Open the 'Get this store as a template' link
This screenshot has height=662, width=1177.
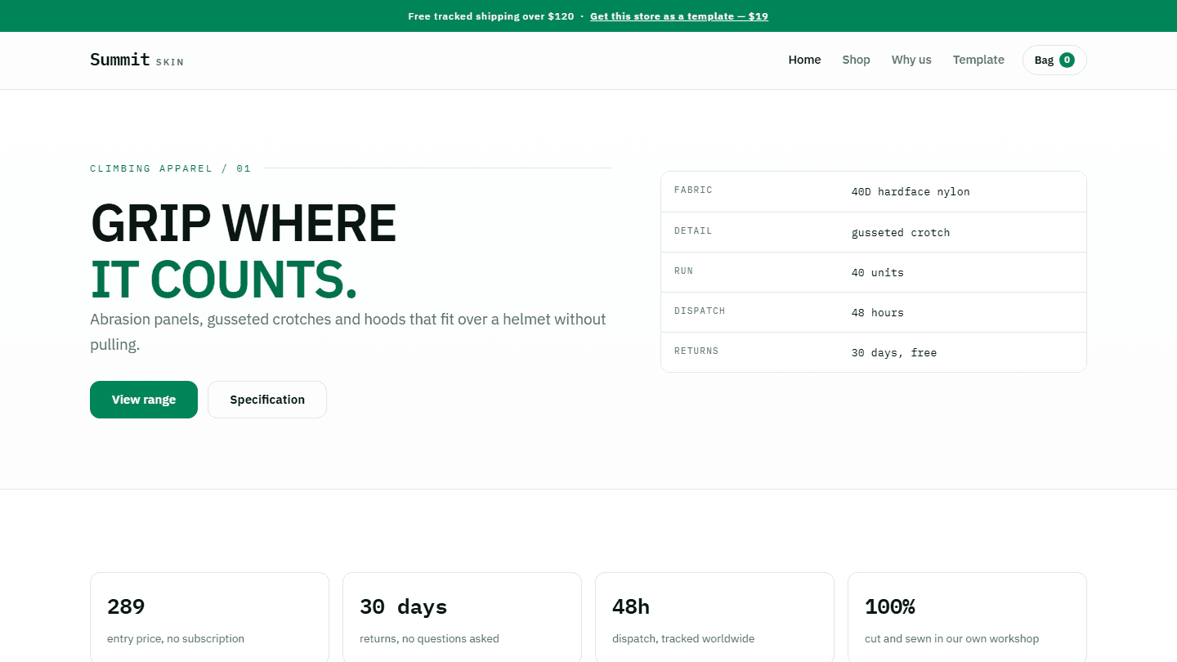tap(678, 16)
